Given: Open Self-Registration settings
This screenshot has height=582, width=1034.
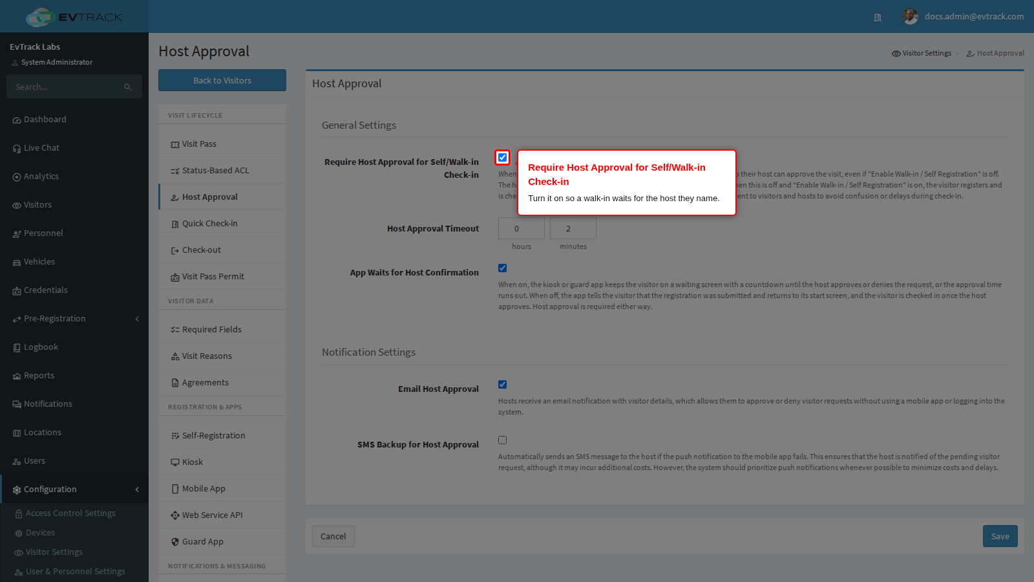Looking at the screenshot, I should (x=222, y=436).
